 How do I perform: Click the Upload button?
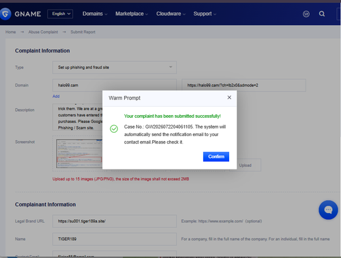(245, 165)
